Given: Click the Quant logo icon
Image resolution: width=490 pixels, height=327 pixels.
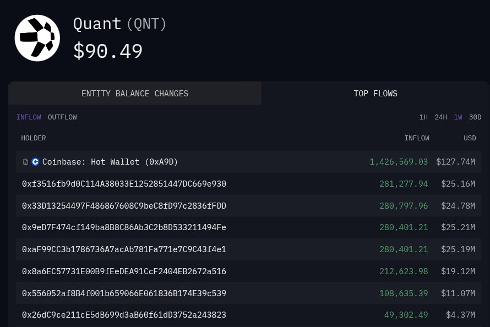Looking at the screenshot, I should point(37,38).
